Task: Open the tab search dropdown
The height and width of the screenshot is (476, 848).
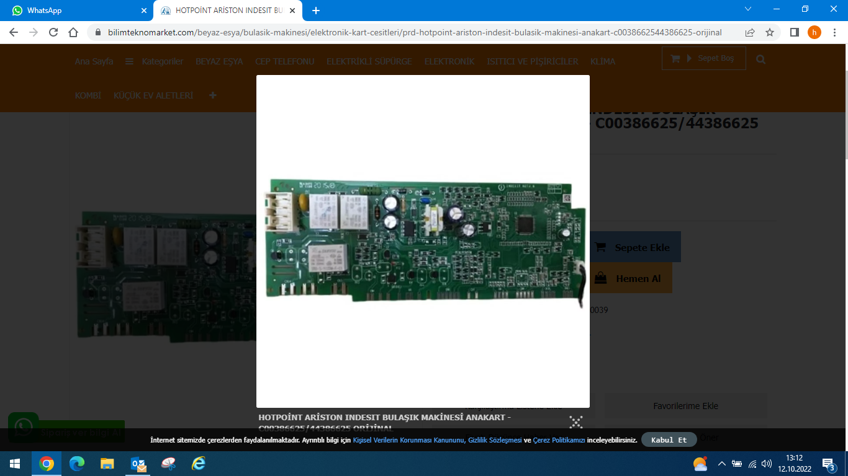Action: (x=748, y=9)
